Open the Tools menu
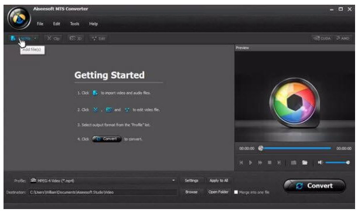This screenshot has width=358, height=212. [x=74, y=24]
